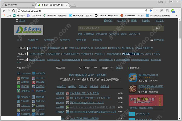Click the green 'on' extension icon
This screenshot has width=182, height=121.
point(173,11)
